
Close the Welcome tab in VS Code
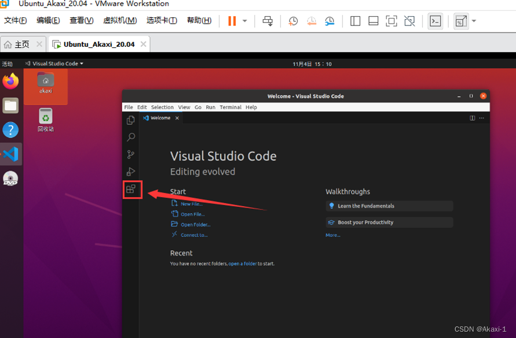(x=177, y=118)
